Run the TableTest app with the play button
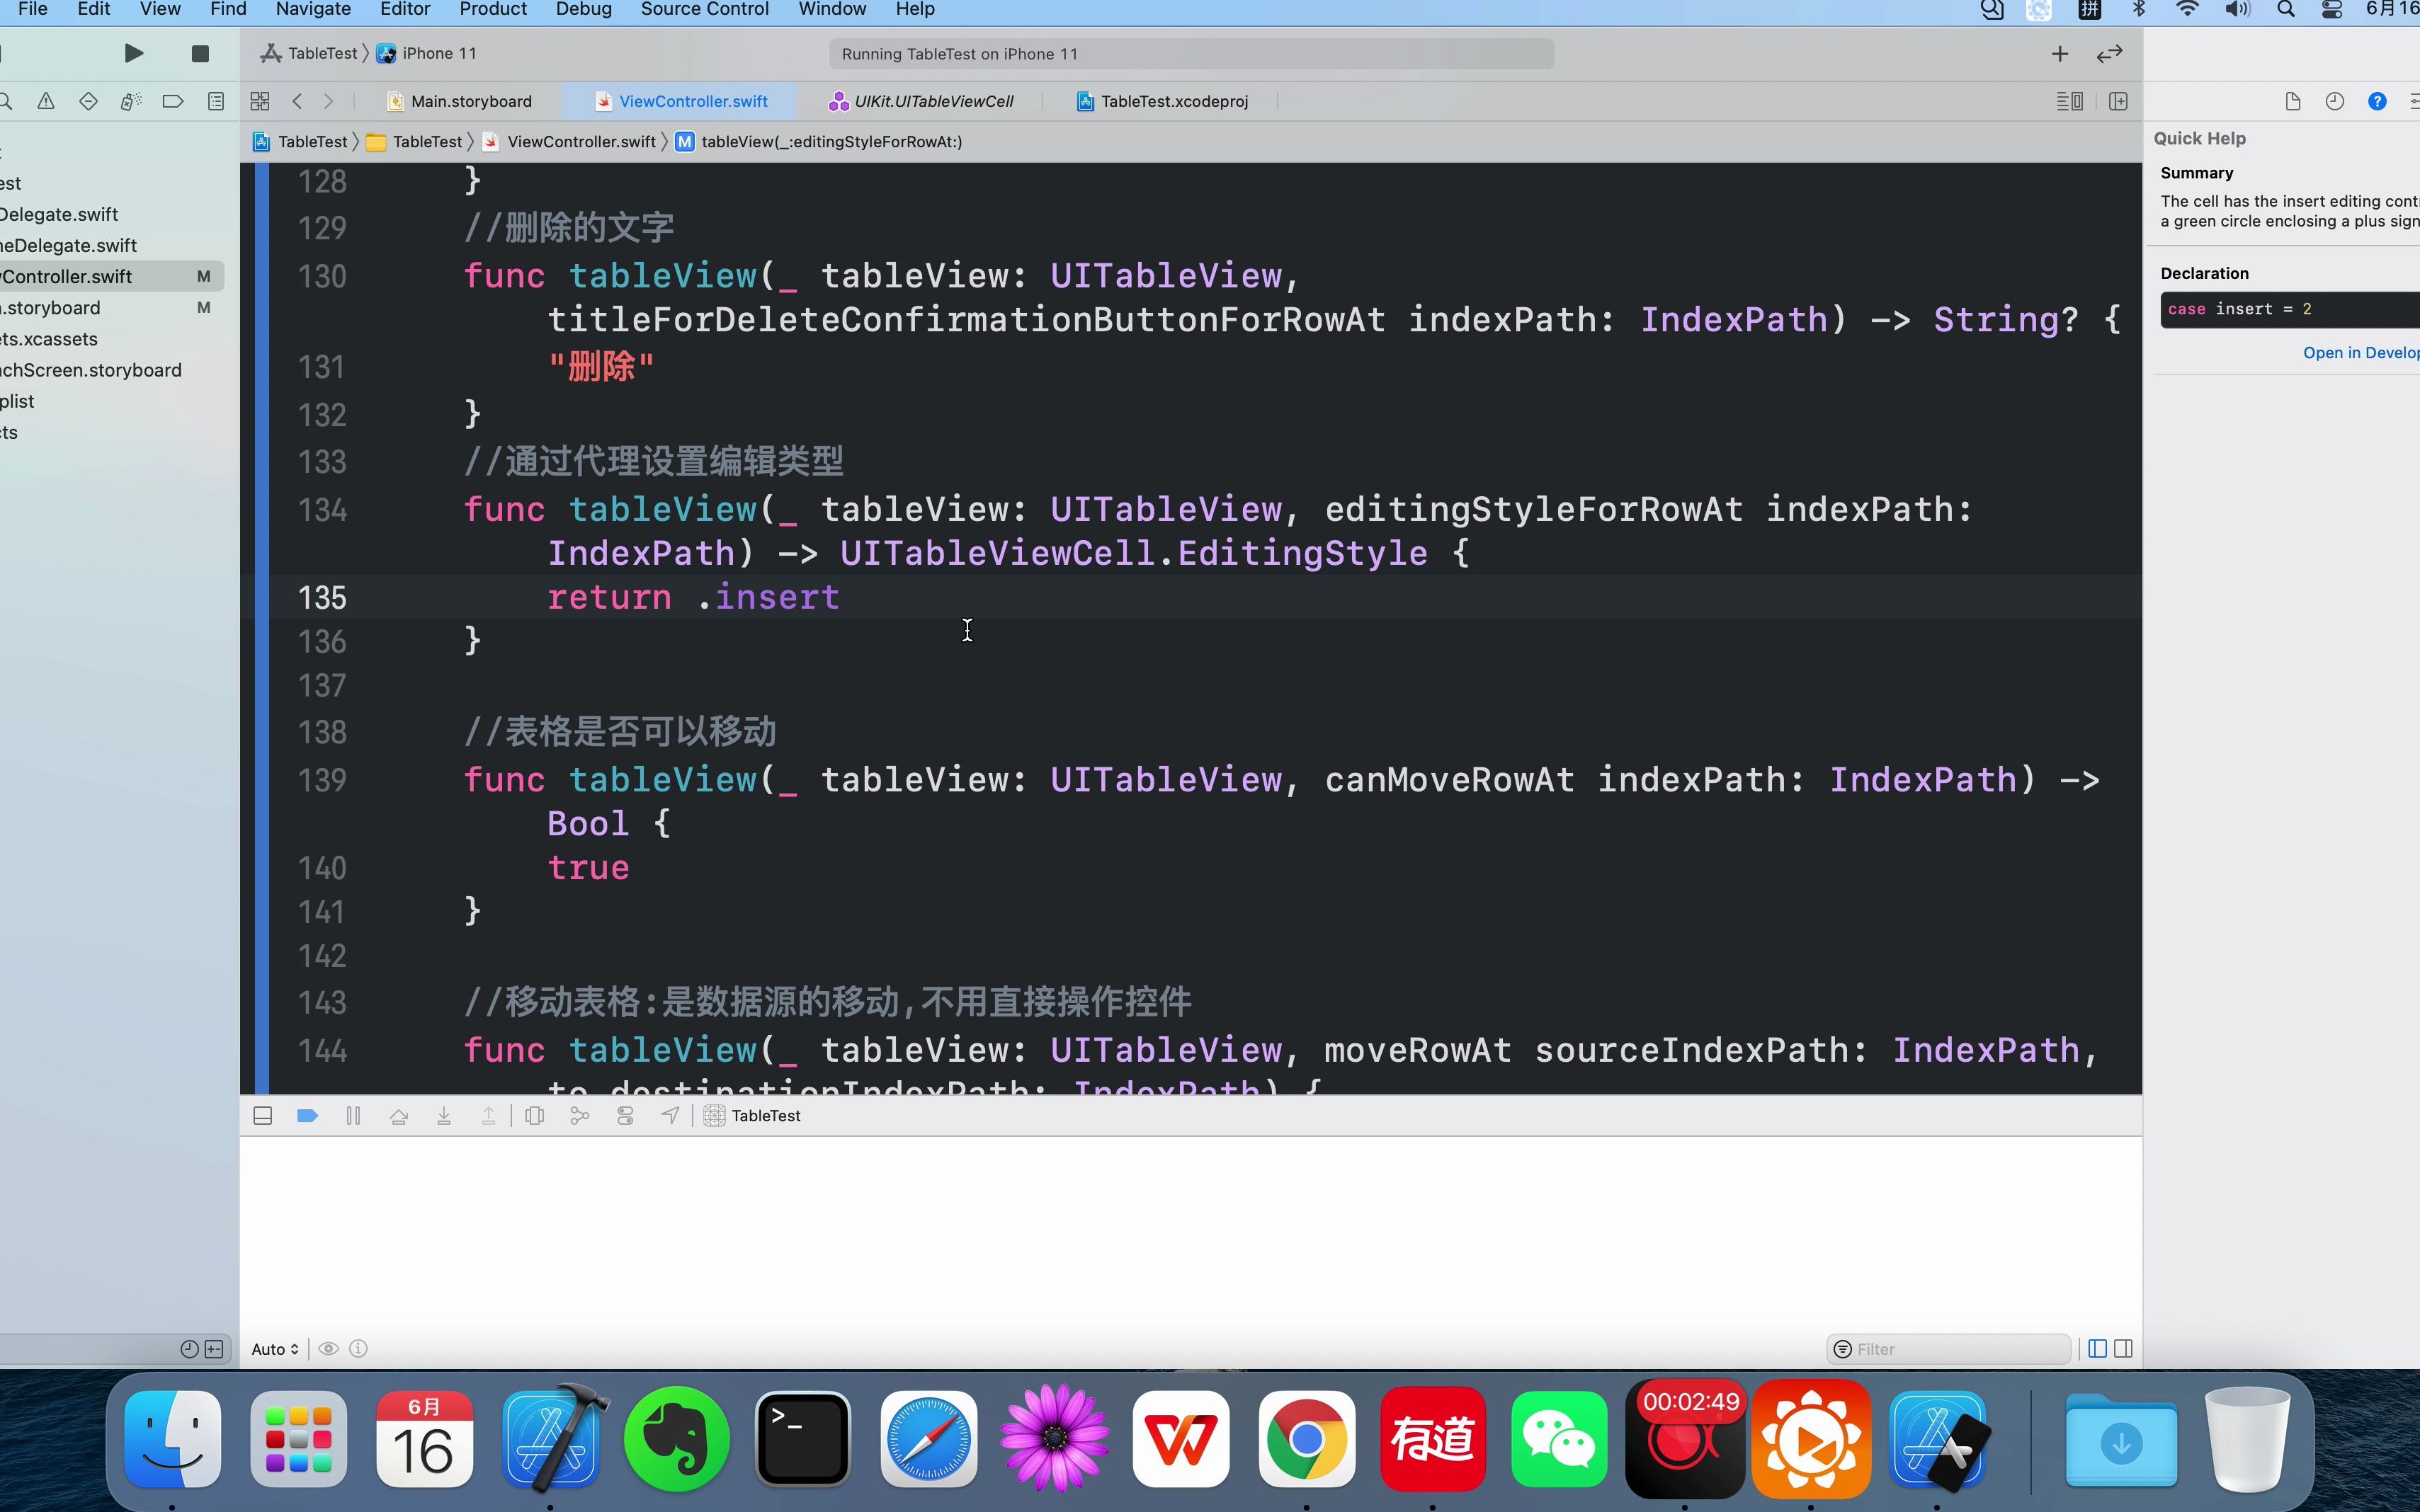The width and height of the screenshot is (2420, 1512). (133, 53)
